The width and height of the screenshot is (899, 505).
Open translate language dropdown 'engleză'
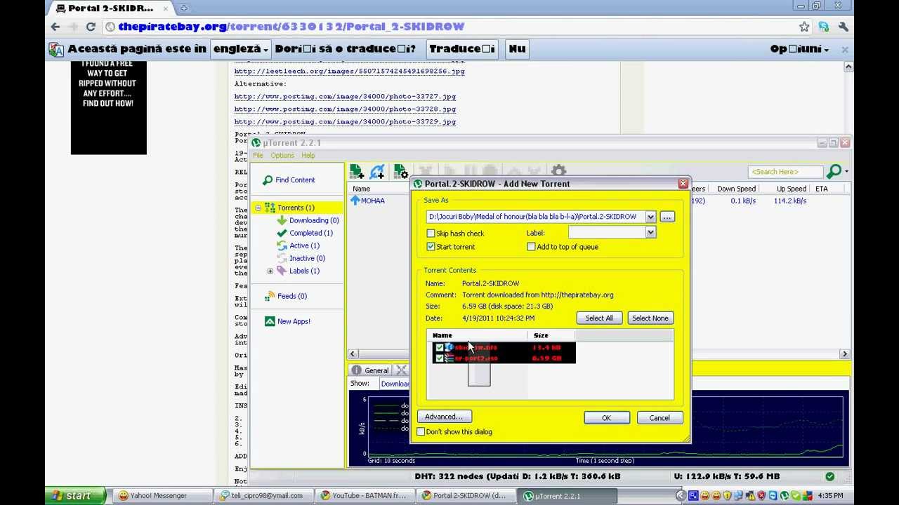click(x=241, y=49)
